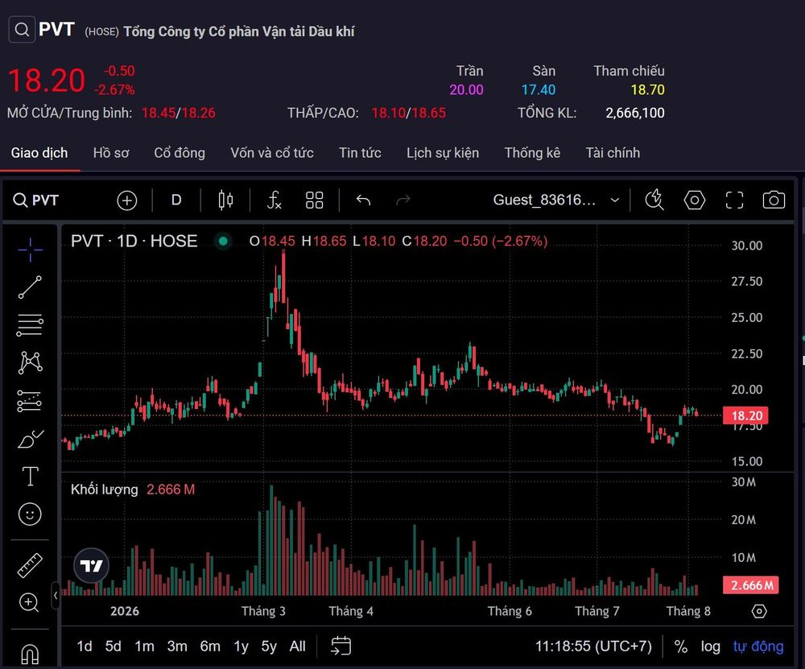Enter fullscreen chart mode
805x669 pixels.
pyautogui.click(x=734, y=200)
